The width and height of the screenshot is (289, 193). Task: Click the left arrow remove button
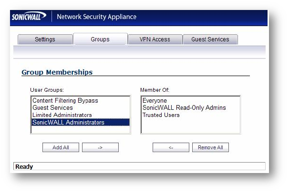coord(171,147)
